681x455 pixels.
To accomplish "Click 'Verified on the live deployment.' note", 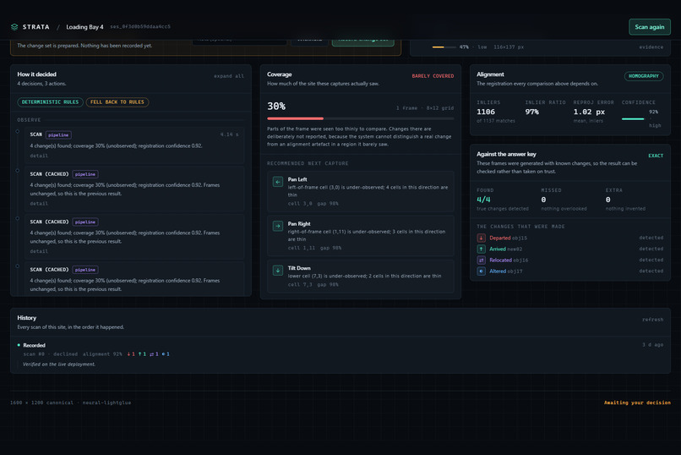I will 59,365.
